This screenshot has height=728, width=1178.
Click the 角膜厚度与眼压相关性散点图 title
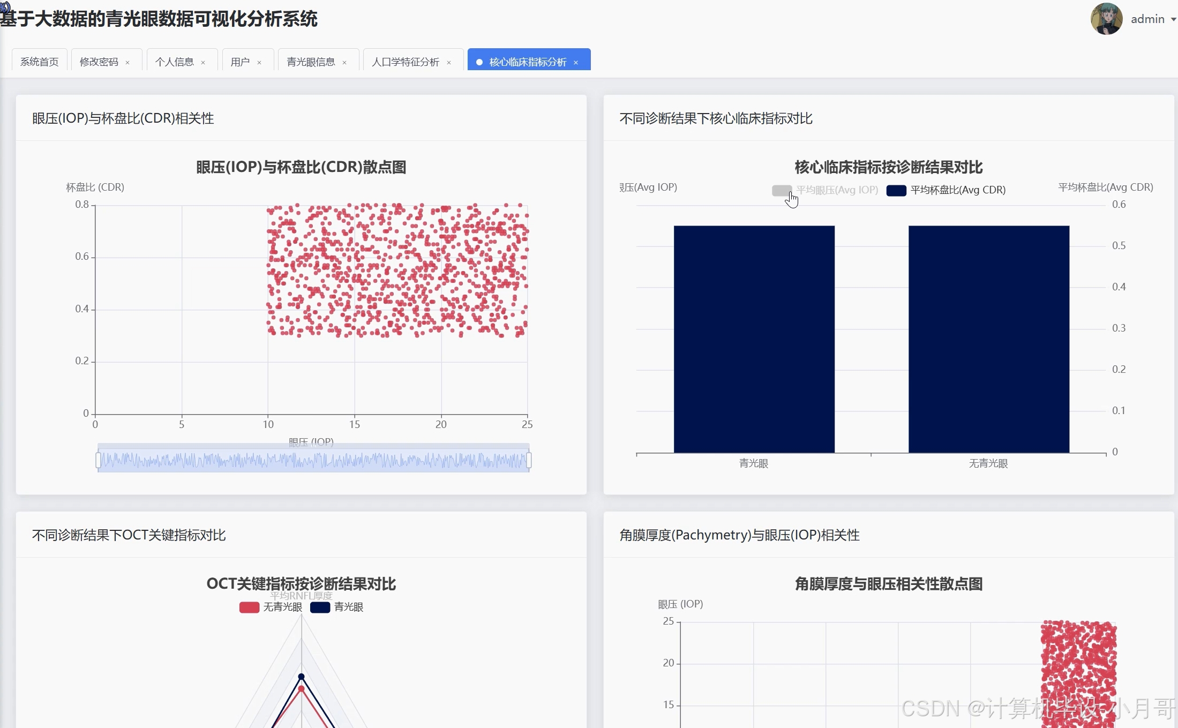[x=889, y=584]
